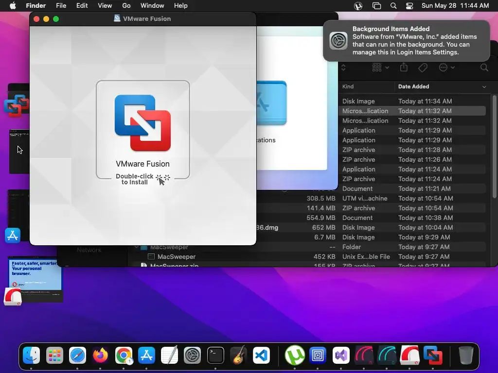Select the UTM virtual machine row
Screen dimensions: 498x373
(x=371, y=198)
